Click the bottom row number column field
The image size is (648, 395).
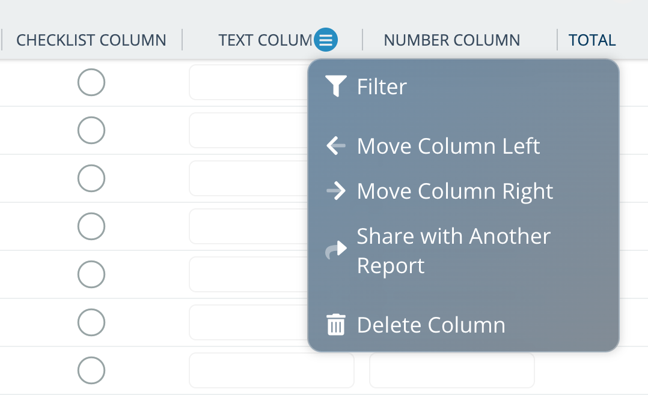pos(451,370)
